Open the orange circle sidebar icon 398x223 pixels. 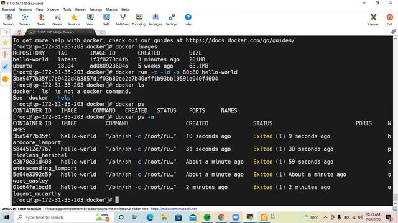[x=6, y=79]
